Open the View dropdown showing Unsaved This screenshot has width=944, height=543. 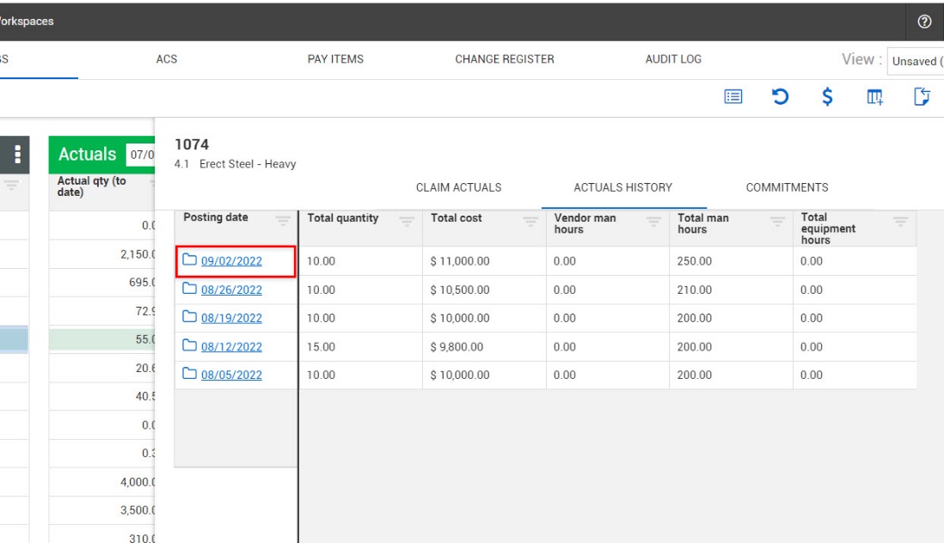pyautogui.click(x=916, y=61)
